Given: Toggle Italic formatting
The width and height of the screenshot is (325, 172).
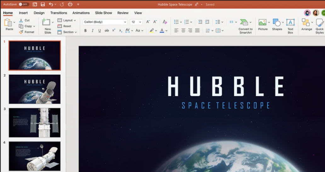Looking at the screenshot, I should (x=93, y=30).
